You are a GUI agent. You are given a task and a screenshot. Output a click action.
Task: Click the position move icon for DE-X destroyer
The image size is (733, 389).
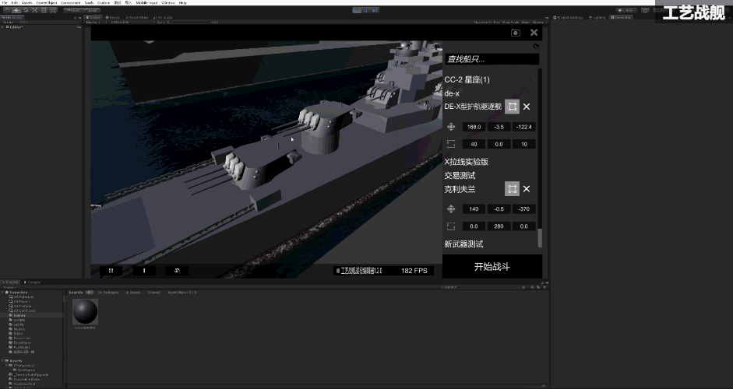[x=451, y=126]
